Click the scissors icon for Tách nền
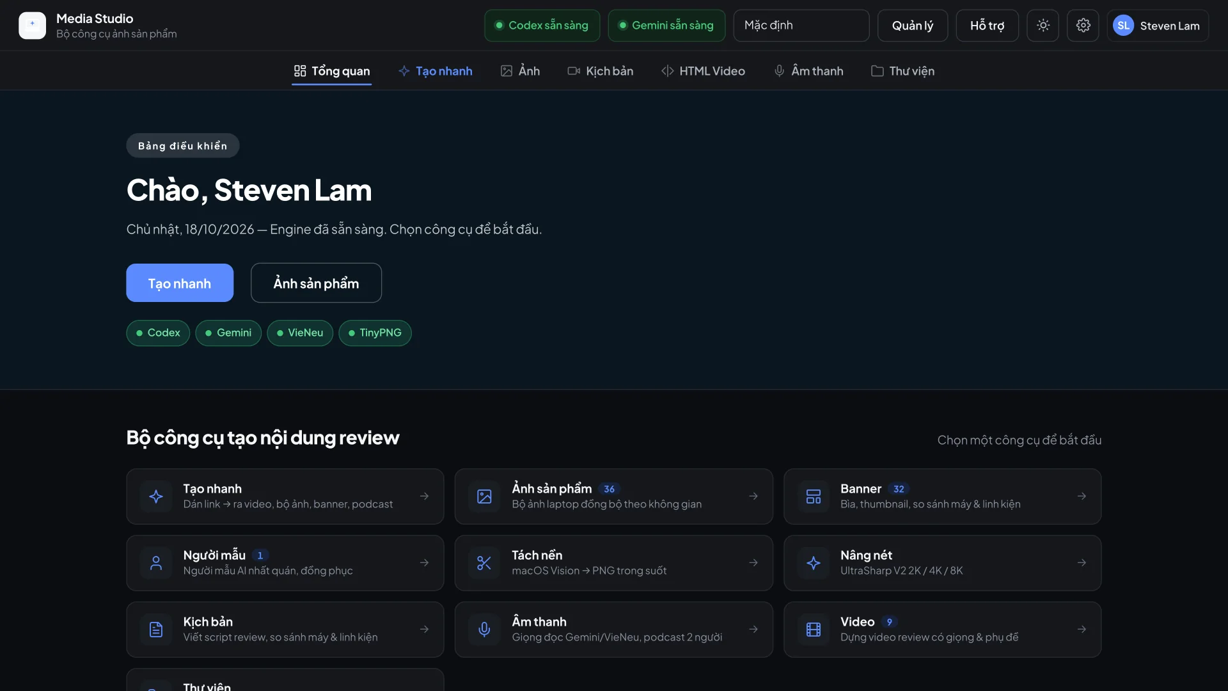 pos(484,563)
